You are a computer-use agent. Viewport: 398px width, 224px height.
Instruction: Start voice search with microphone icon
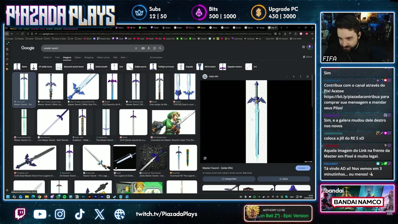tap(149, 48)
